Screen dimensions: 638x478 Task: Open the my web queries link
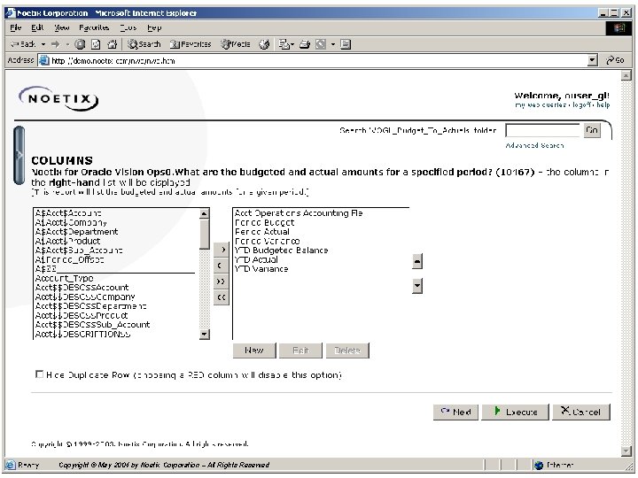point(540,104)
